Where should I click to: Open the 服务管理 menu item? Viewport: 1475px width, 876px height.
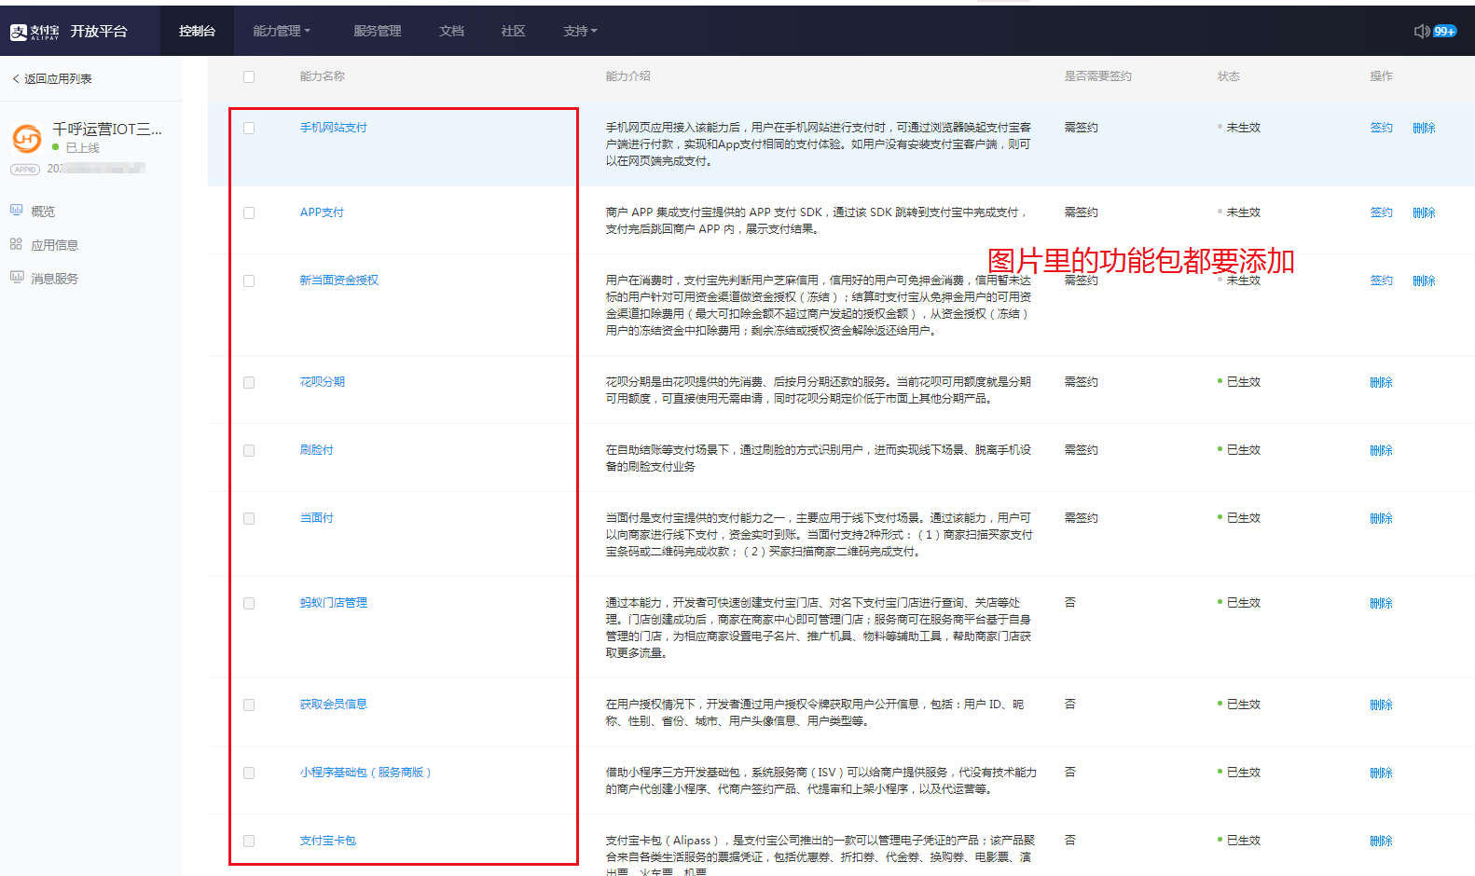point(378,31)
